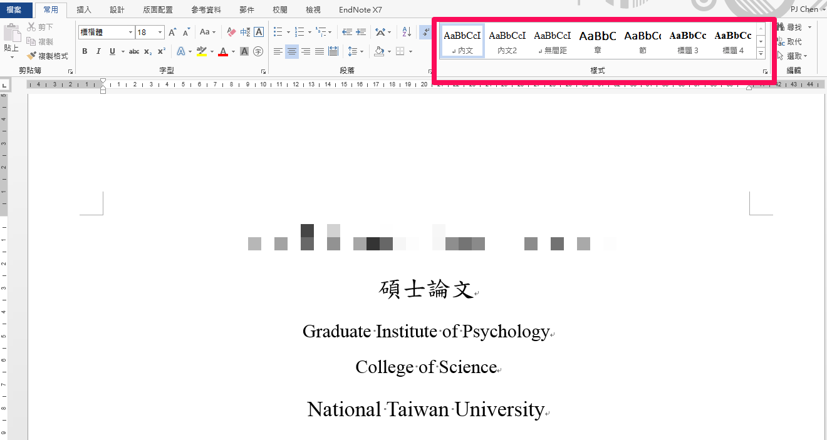
Task: Open the font size dropdown
Action: (x=160, y=32)
